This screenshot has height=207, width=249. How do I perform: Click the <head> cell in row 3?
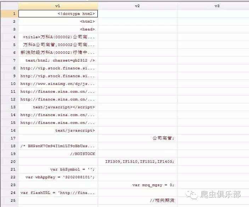(x=58, y=29)
